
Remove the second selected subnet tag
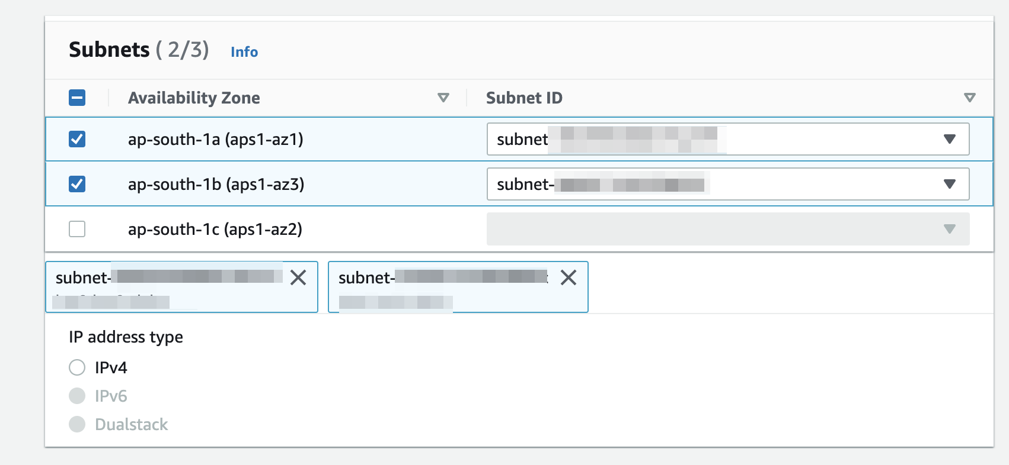569,277
